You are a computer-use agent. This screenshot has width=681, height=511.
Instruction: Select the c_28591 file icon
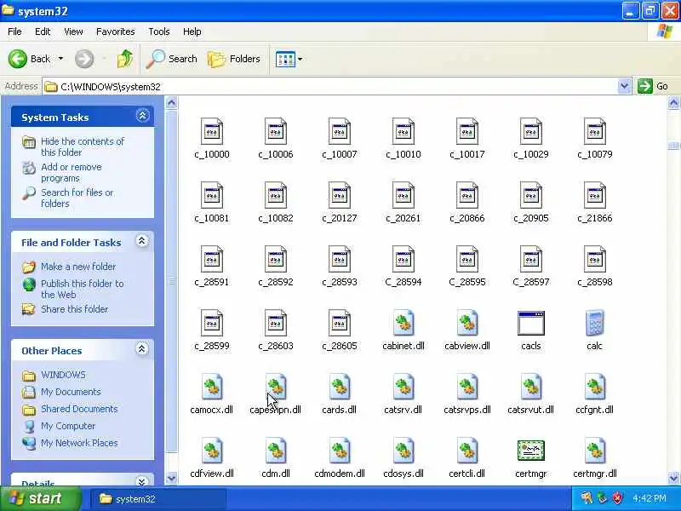pyautogui.click(x=212, y=260)
